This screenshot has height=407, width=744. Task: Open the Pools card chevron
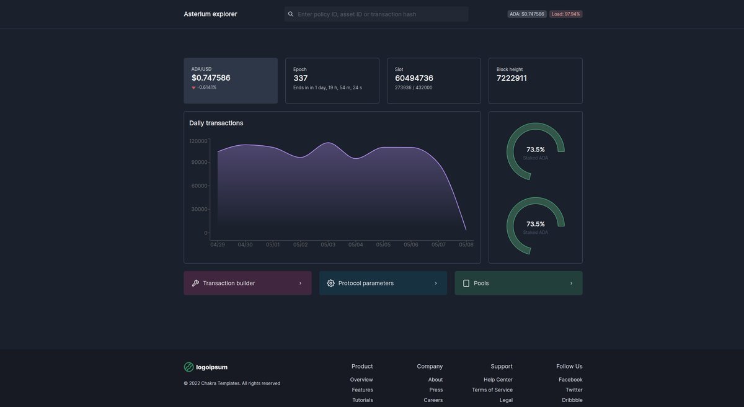click(x=572, y=284)
